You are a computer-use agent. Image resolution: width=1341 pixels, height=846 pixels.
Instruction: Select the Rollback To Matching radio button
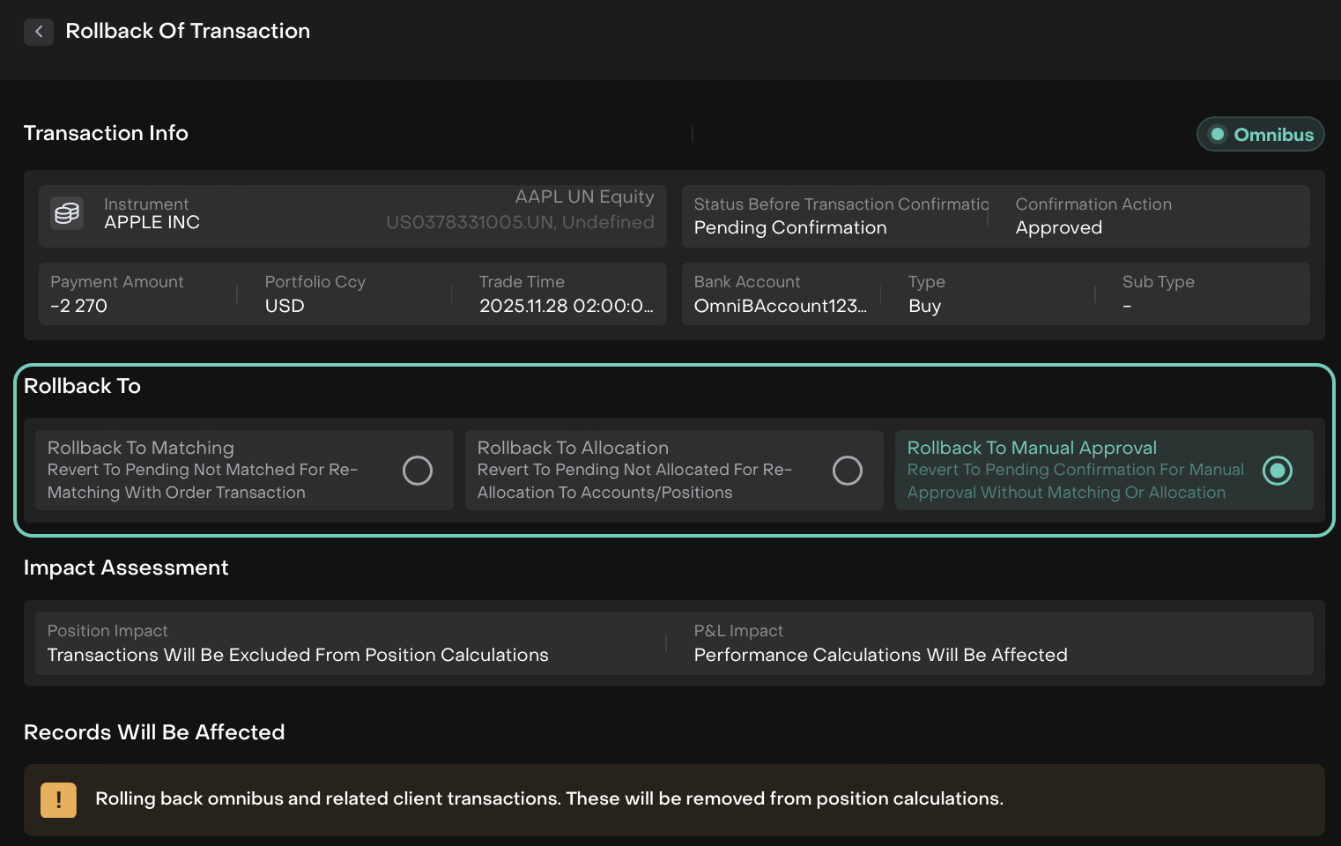tap(417, 471)
